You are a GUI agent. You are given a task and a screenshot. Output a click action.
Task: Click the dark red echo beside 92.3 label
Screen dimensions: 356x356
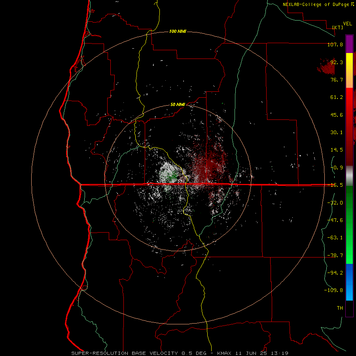[326, 67]
